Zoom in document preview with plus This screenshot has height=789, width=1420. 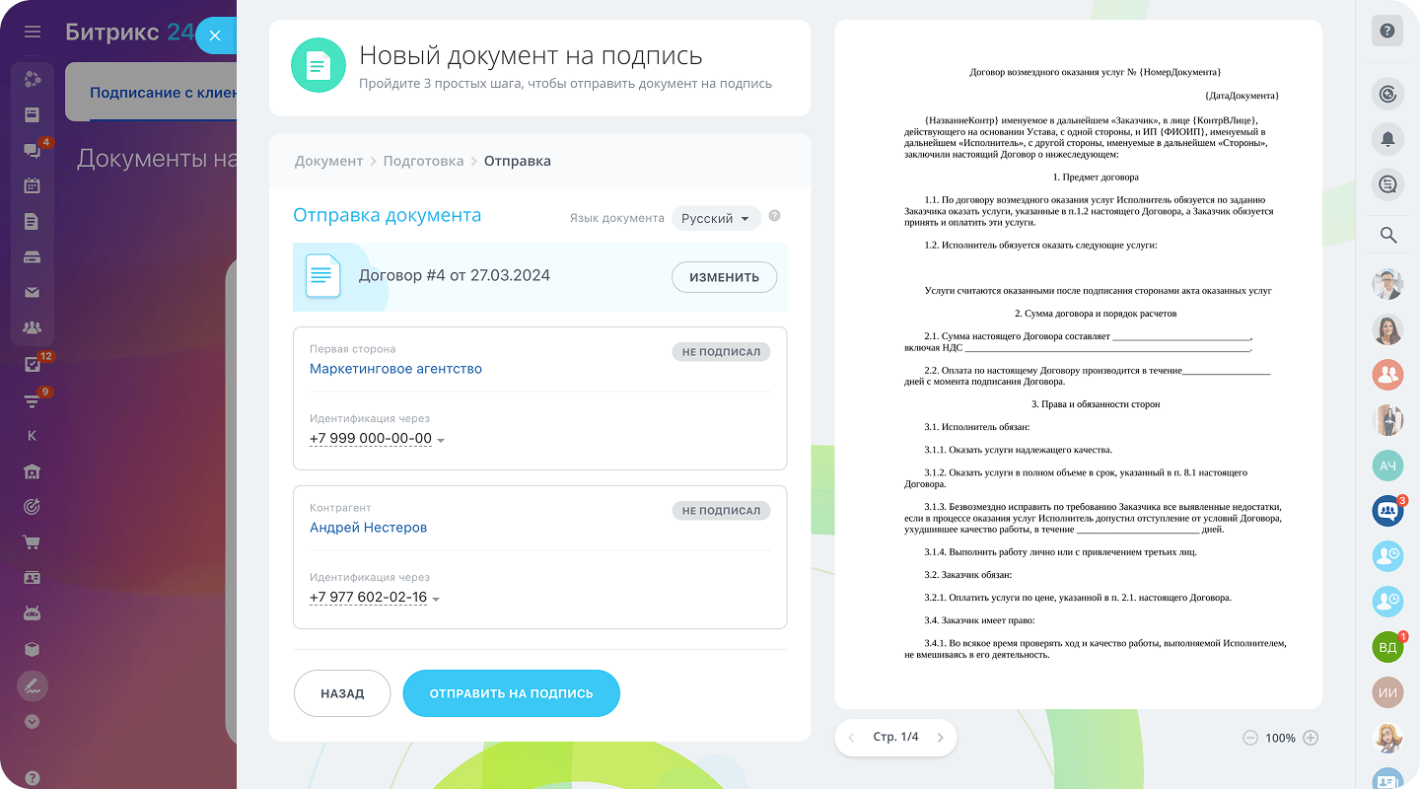tap(1311, 738)
